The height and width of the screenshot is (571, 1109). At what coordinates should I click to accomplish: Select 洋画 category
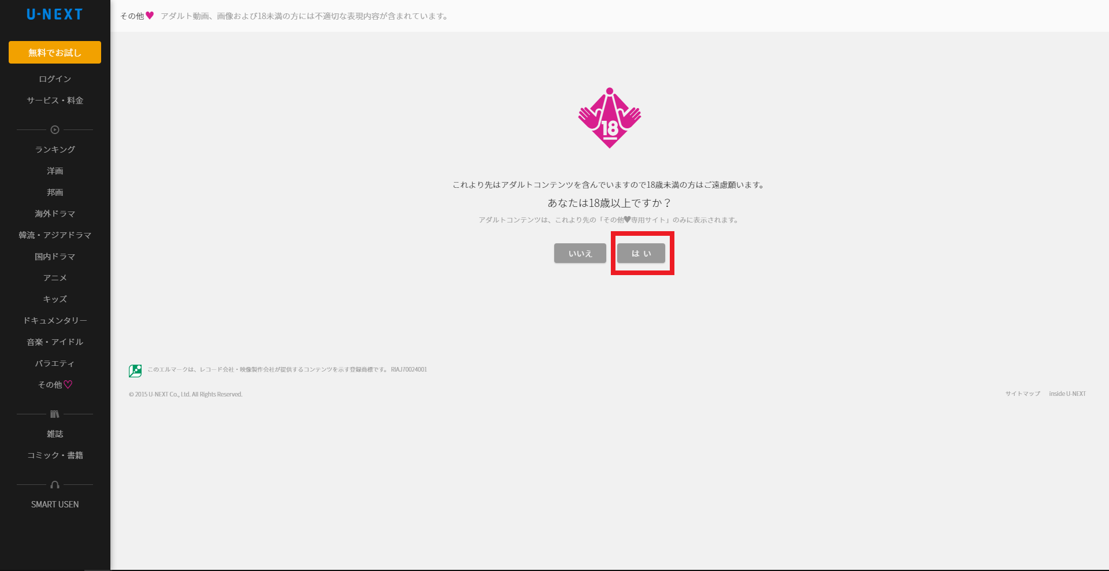(x=55, y=171)
